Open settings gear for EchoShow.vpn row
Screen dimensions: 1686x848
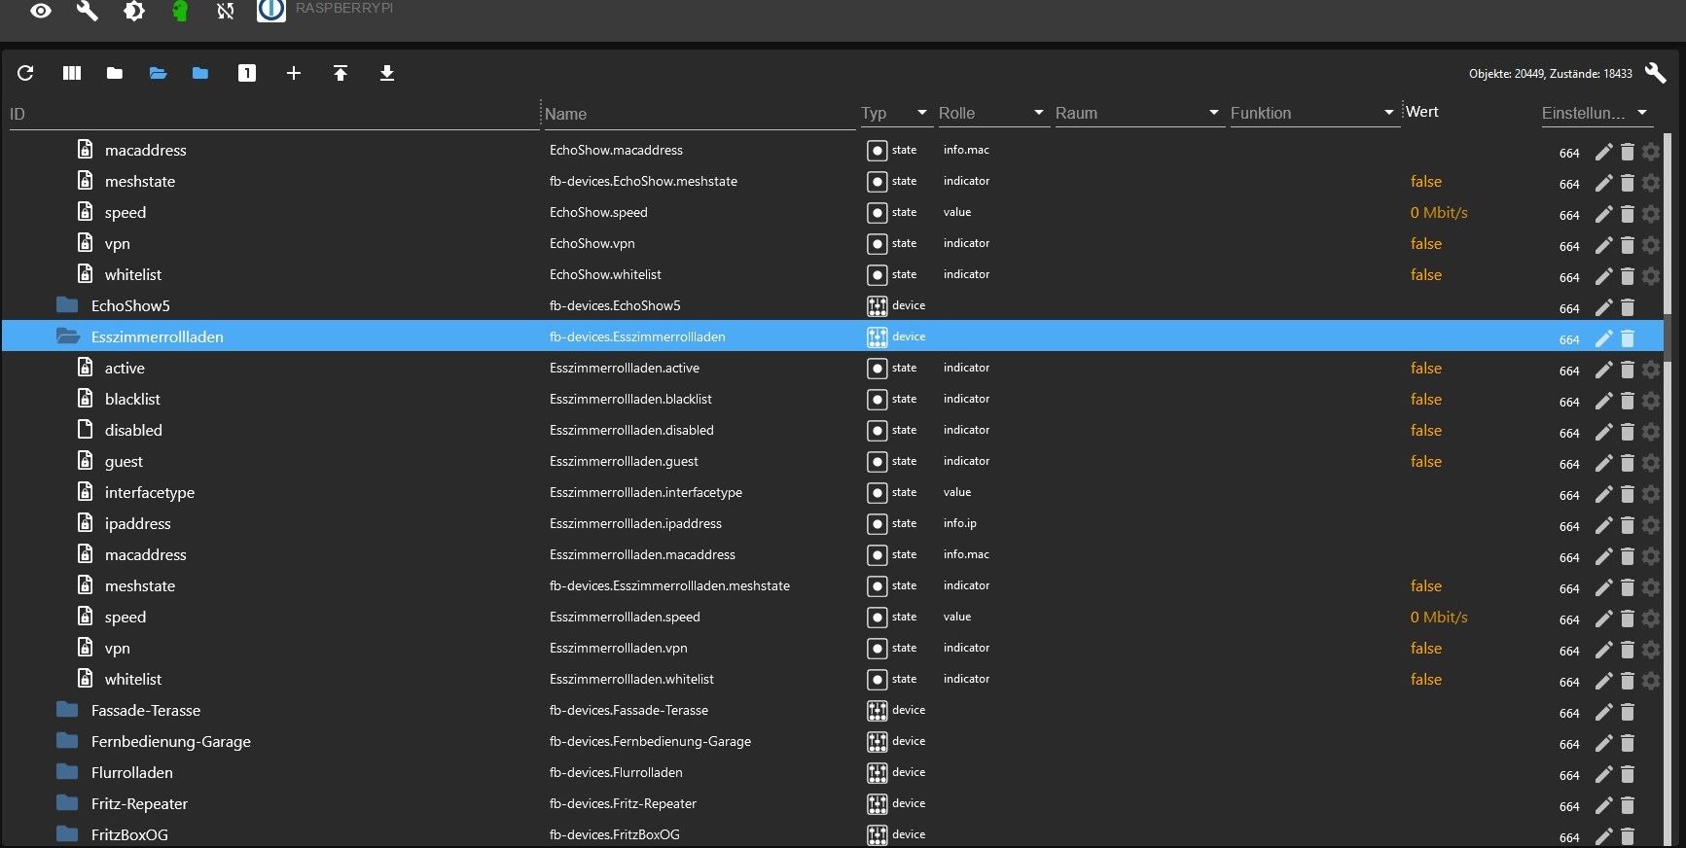pos(1651,245)
